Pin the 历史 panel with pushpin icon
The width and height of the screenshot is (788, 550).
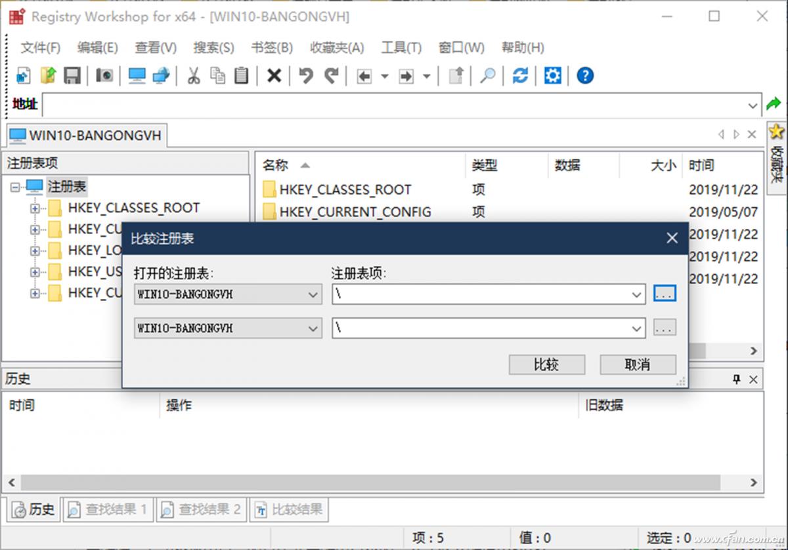[x=736, y=378]
